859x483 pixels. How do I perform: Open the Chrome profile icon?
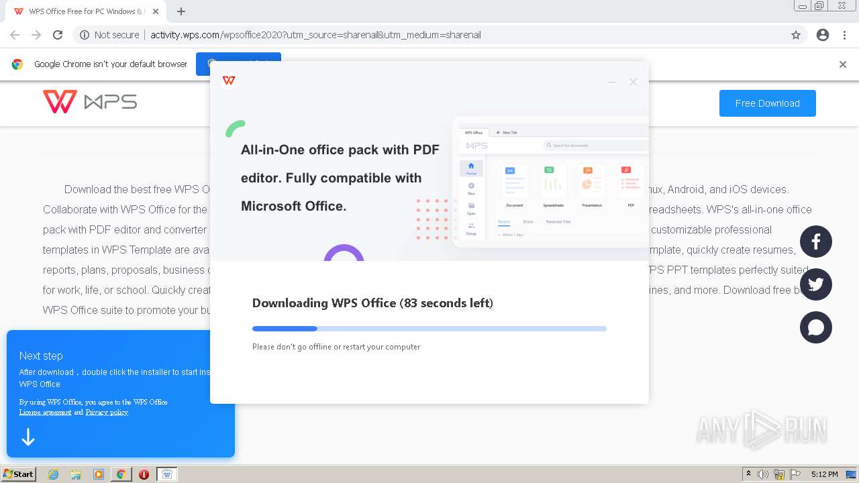[823, 35]
